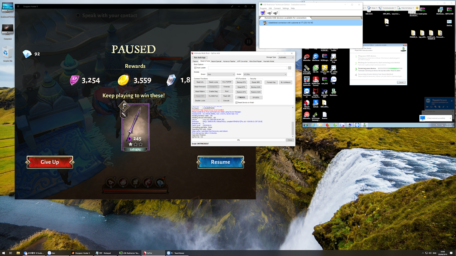456x256 pixels.
Task: Open the Brand dropdown showing Vivo
Action: point(221,74)
